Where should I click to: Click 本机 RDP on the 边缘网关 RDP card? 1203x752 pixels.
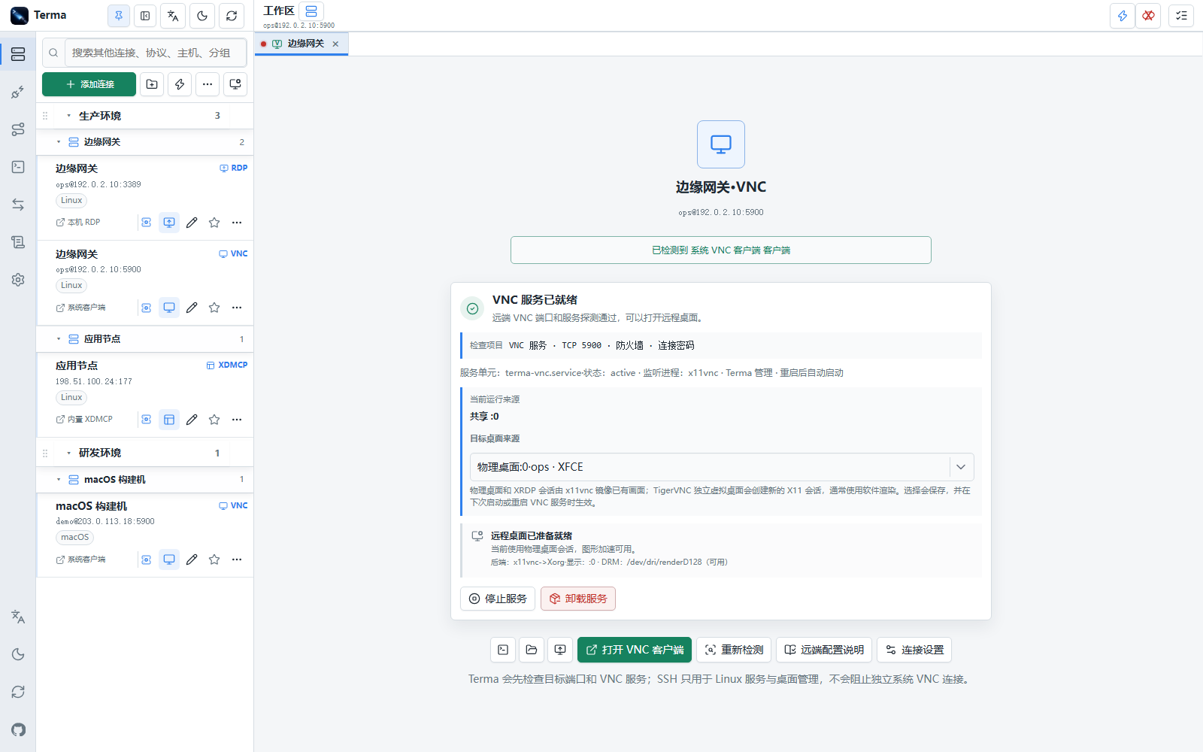click(78, 223)
